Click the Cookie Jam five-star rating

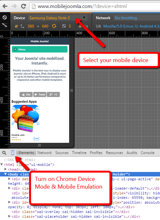point(16,140)
